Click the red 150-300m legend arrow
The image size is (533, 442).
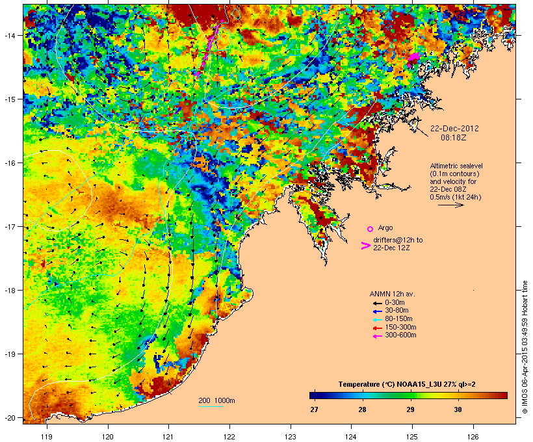(377, 328)
